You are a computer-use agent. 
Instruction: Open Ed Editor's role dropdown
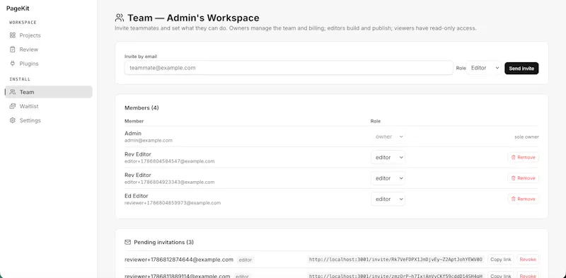click(x=388, y=199)
